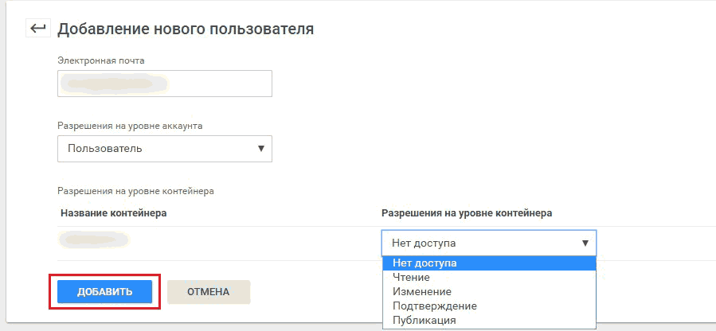716x331 pixels.
Task: Click the arrow on the Нет доступа combo box
Action: pos(585,243)
